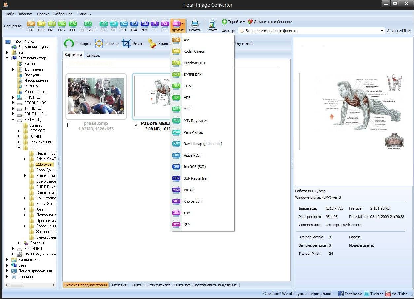Screen dimensions: 414x299
Task: Click the Отметить все button
Action: [x=159, y=285]
